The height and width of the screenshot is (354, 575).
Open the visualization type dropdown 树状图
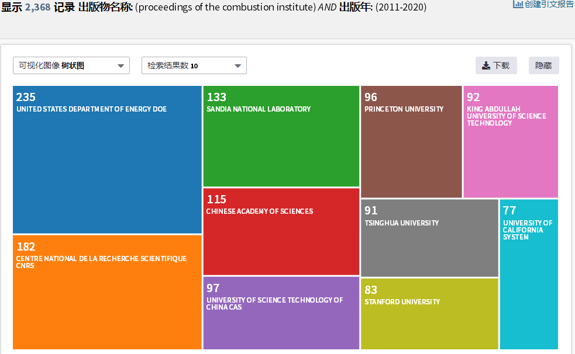pyautogui.click(x=71, y=65)
